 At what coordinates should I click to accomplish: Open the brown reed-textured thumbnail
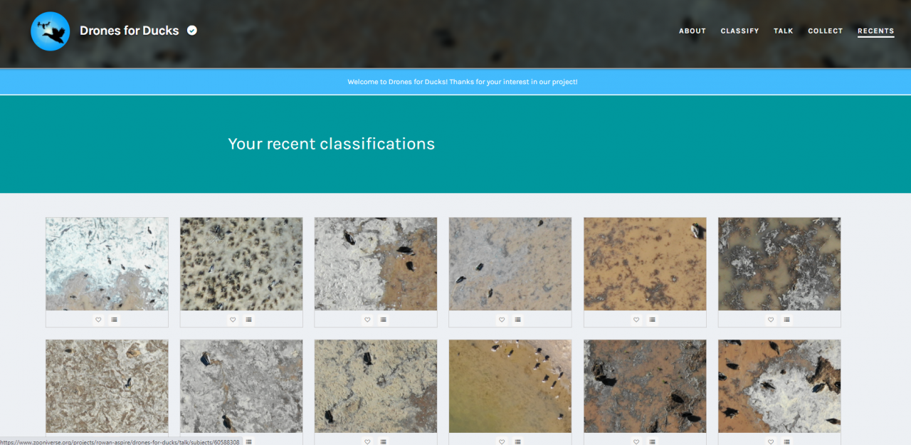107,386
